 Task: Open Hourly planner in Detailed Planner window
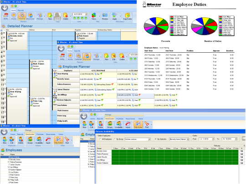tap(14, 16)
